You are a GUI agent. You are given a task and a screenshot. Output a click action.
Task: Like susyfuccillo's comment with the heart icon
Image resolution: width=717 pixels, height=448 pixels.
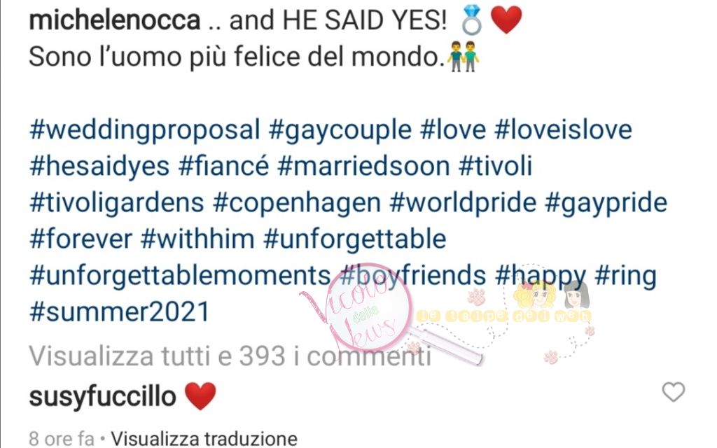point(673,392)
